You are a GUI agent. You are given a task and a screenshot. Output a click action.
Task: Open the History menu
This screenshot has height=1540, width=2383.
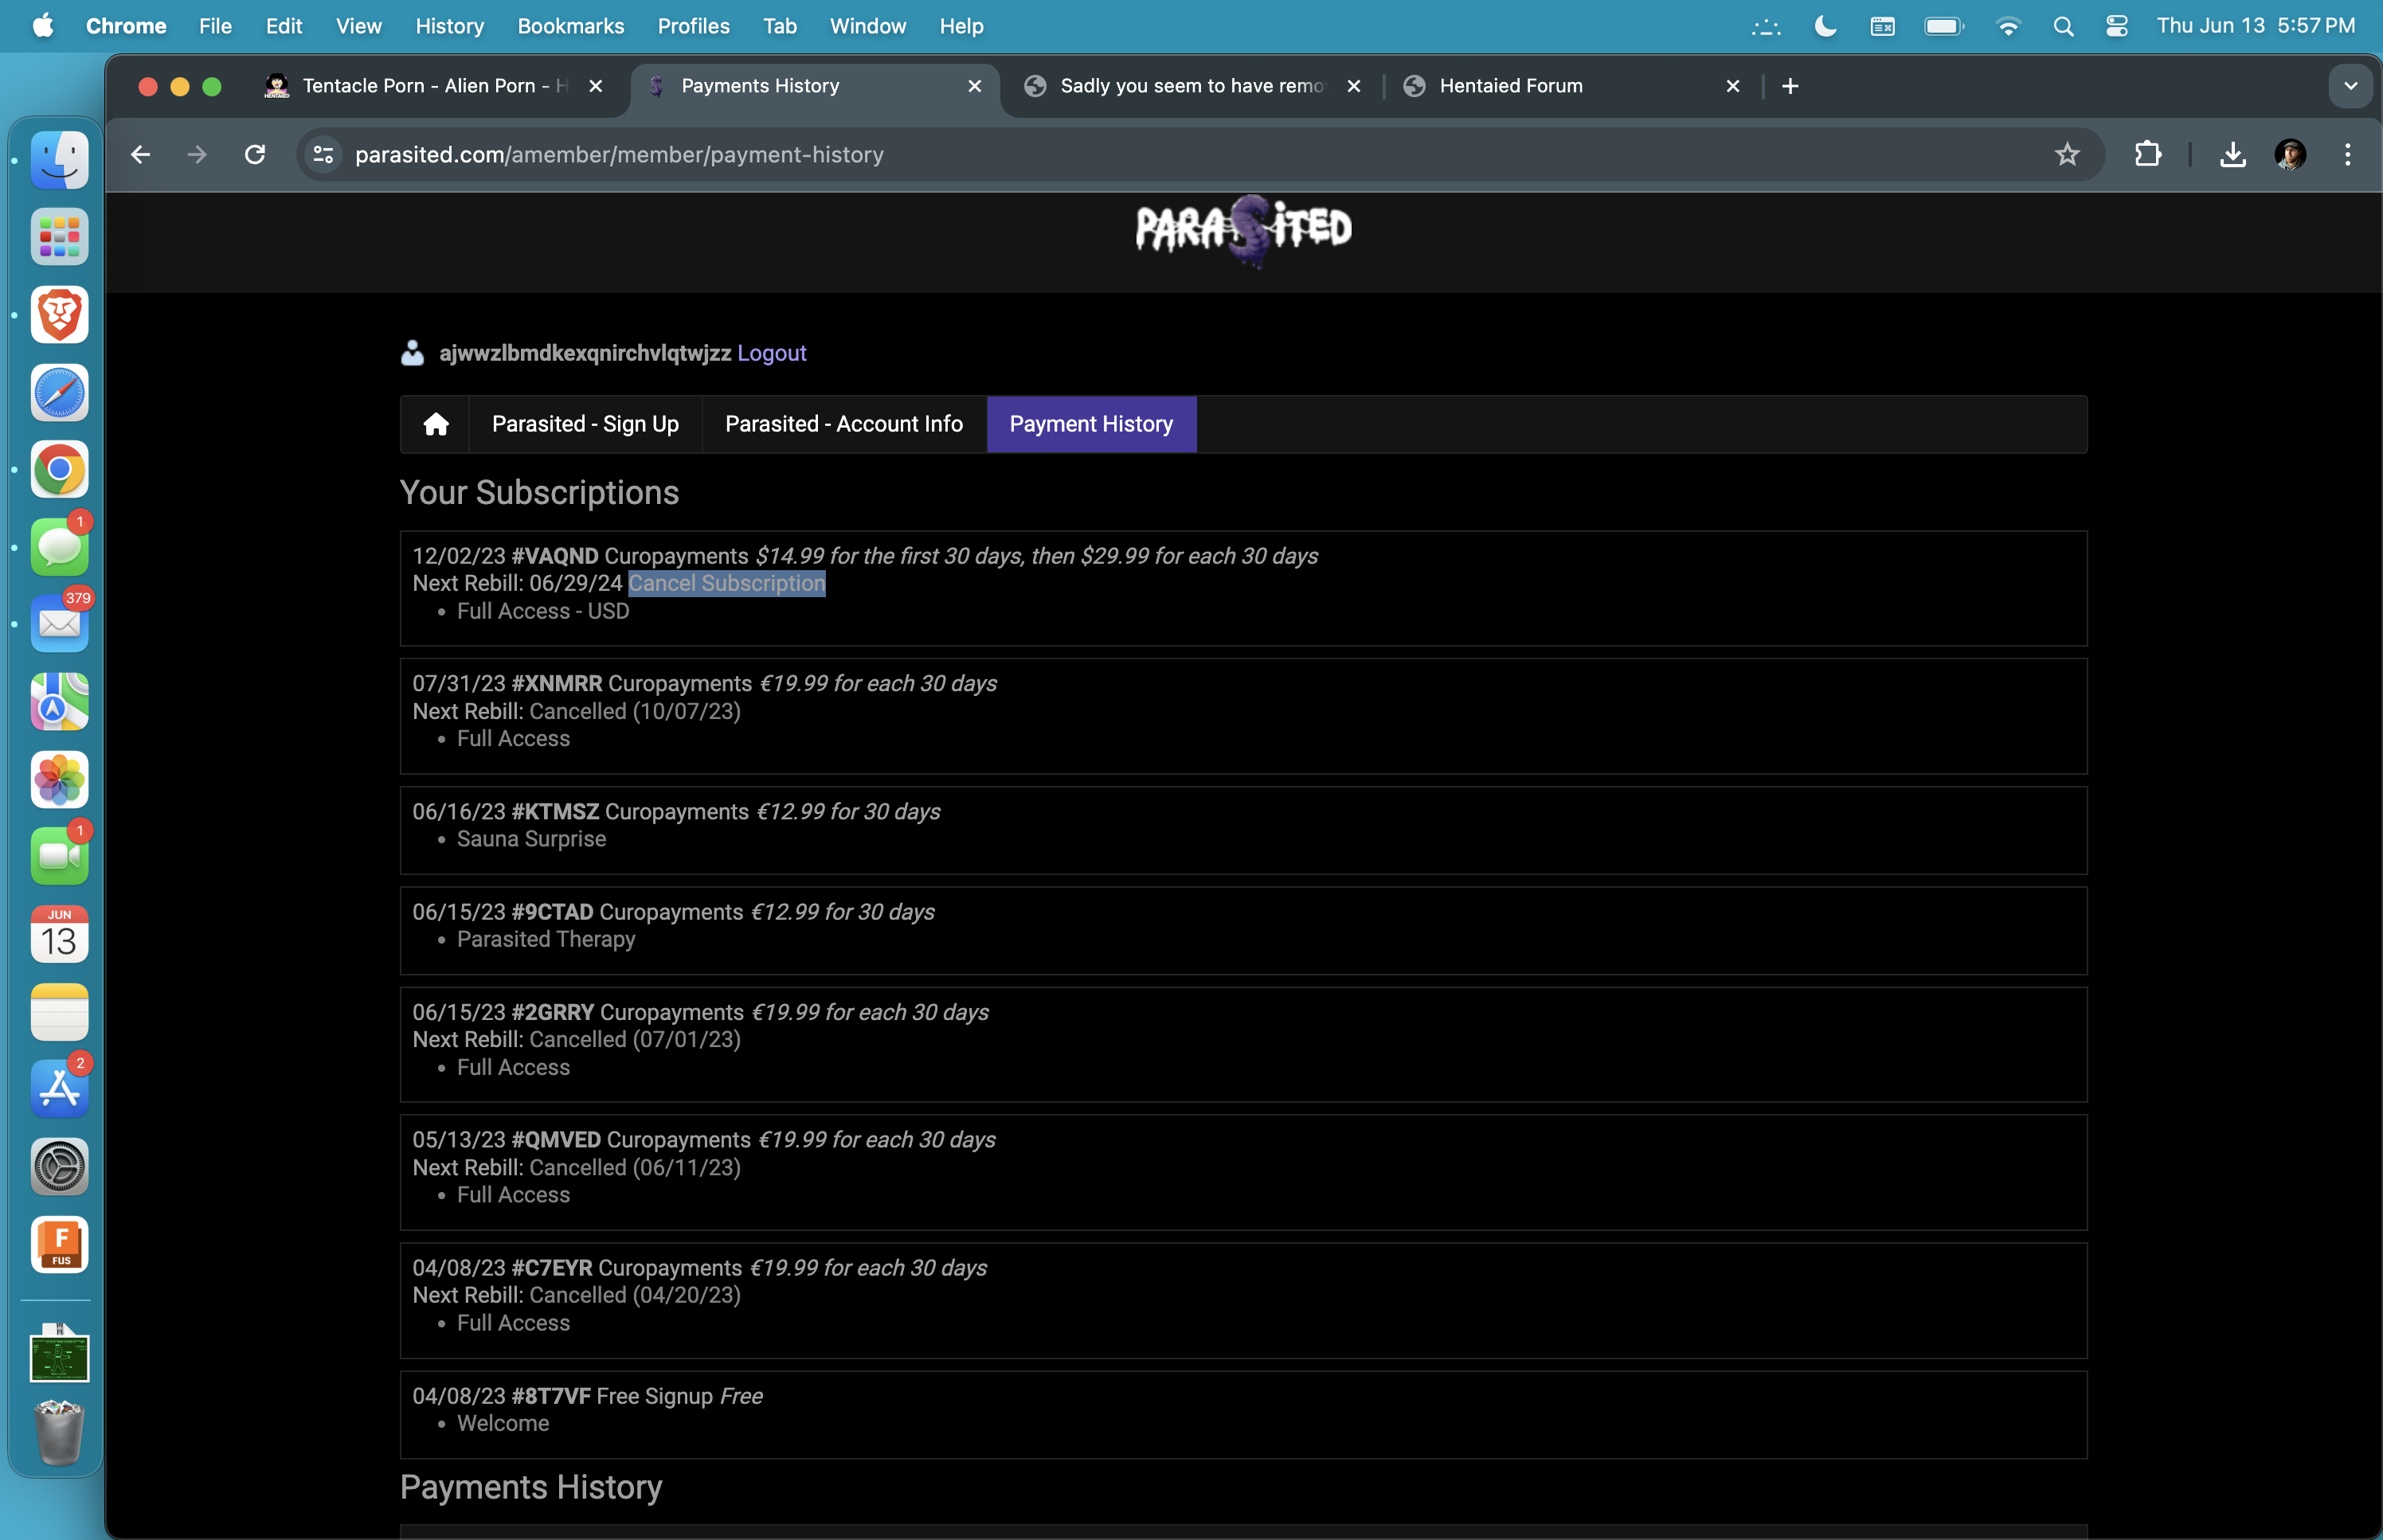pos(449,26)
